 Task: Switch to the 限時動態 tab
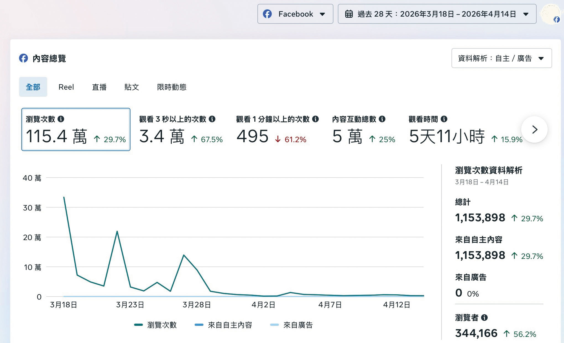[x=172, y=87]
